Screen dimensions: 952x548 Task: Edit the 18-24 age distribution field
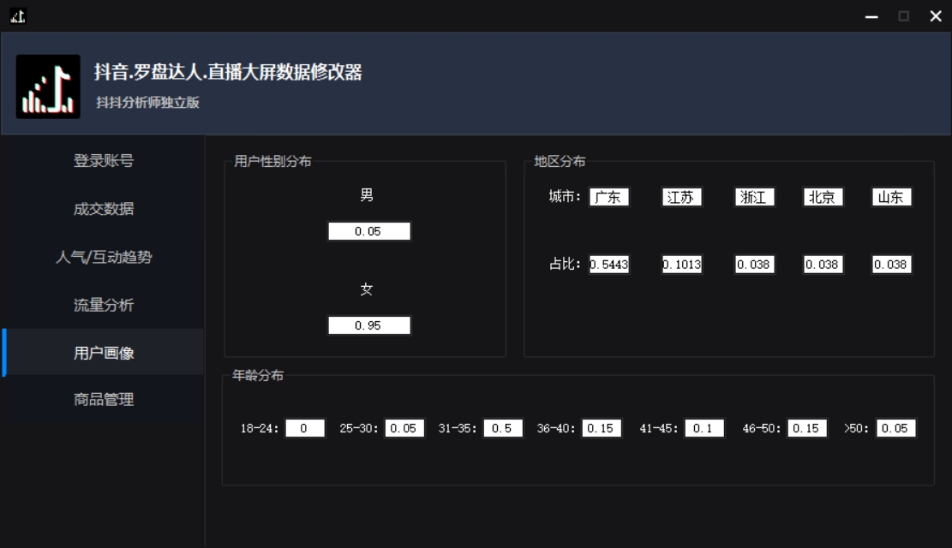pos(305,428)
